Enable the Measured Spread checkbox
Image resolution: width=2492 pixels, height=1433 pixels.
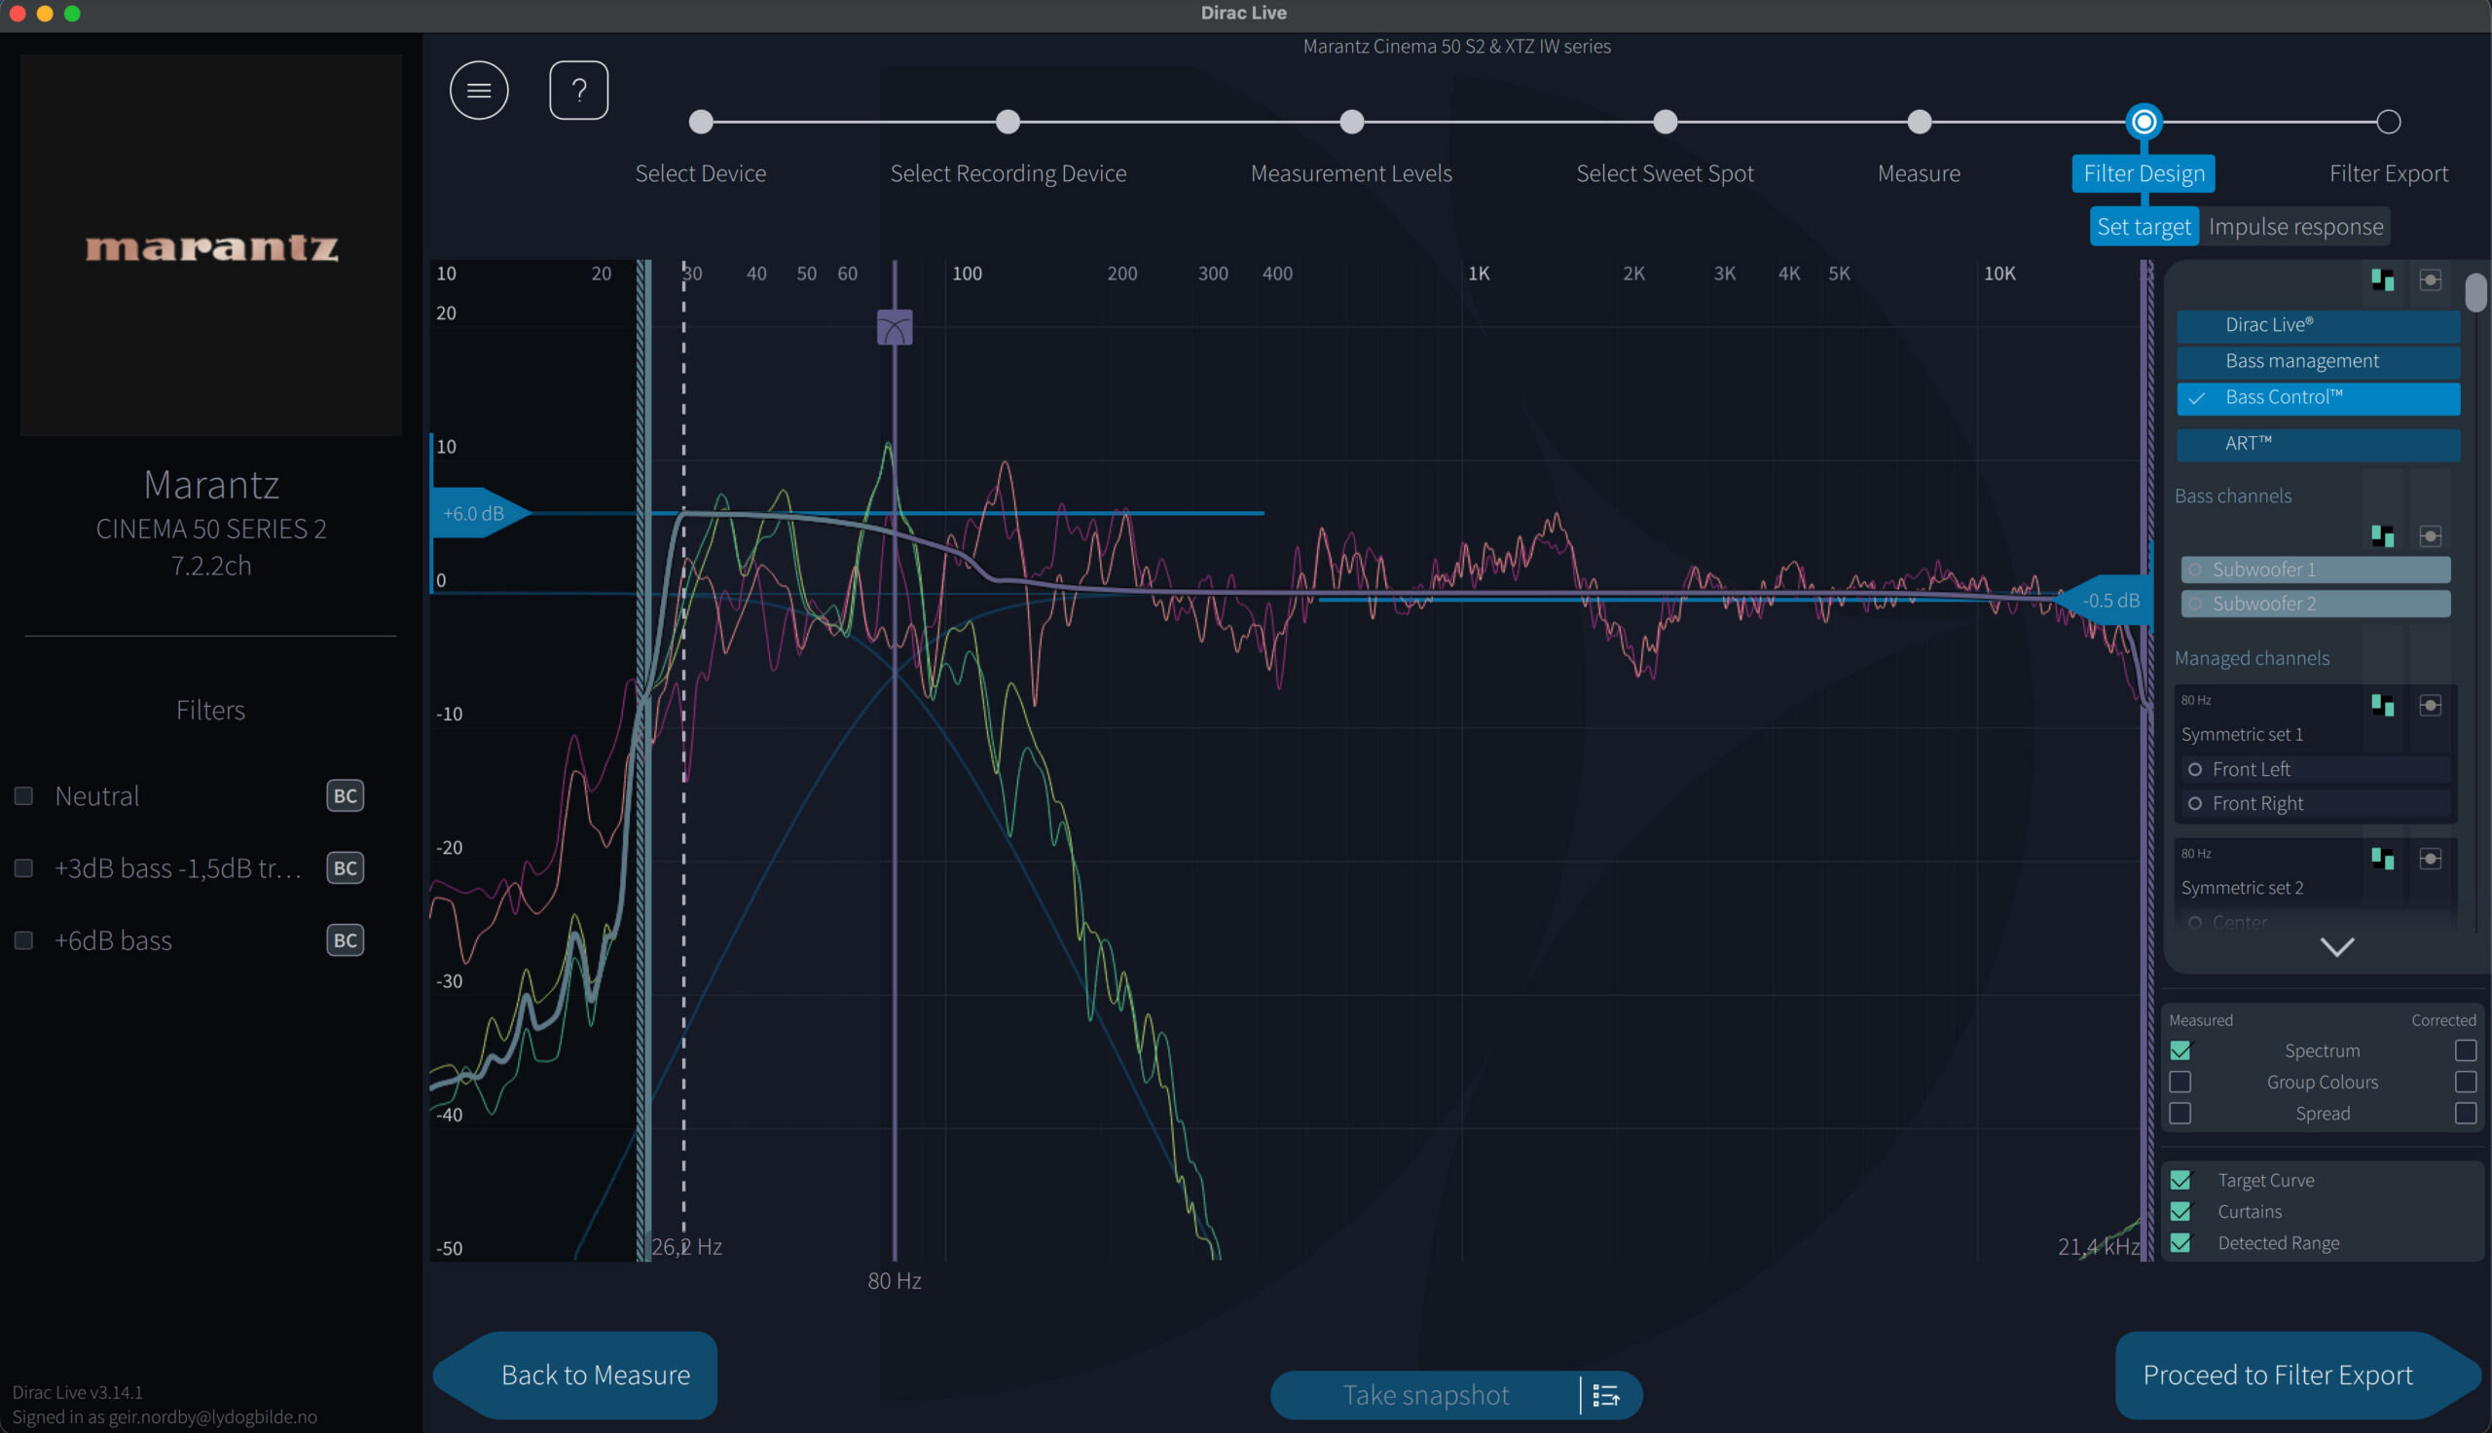[2181, 1114]
